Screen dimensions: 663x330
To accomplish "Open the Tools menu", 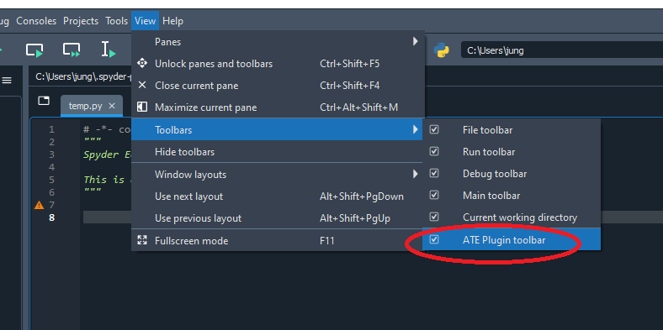I will point(117,21).
